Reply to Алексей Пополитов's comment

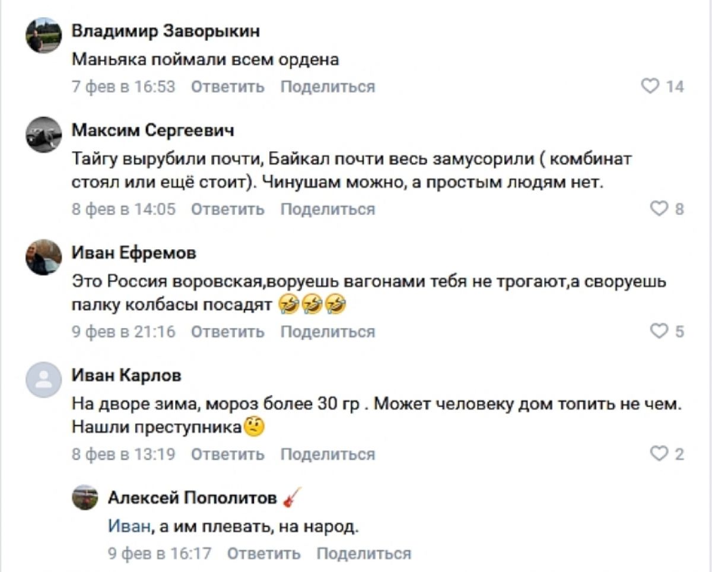click(264, 553)
